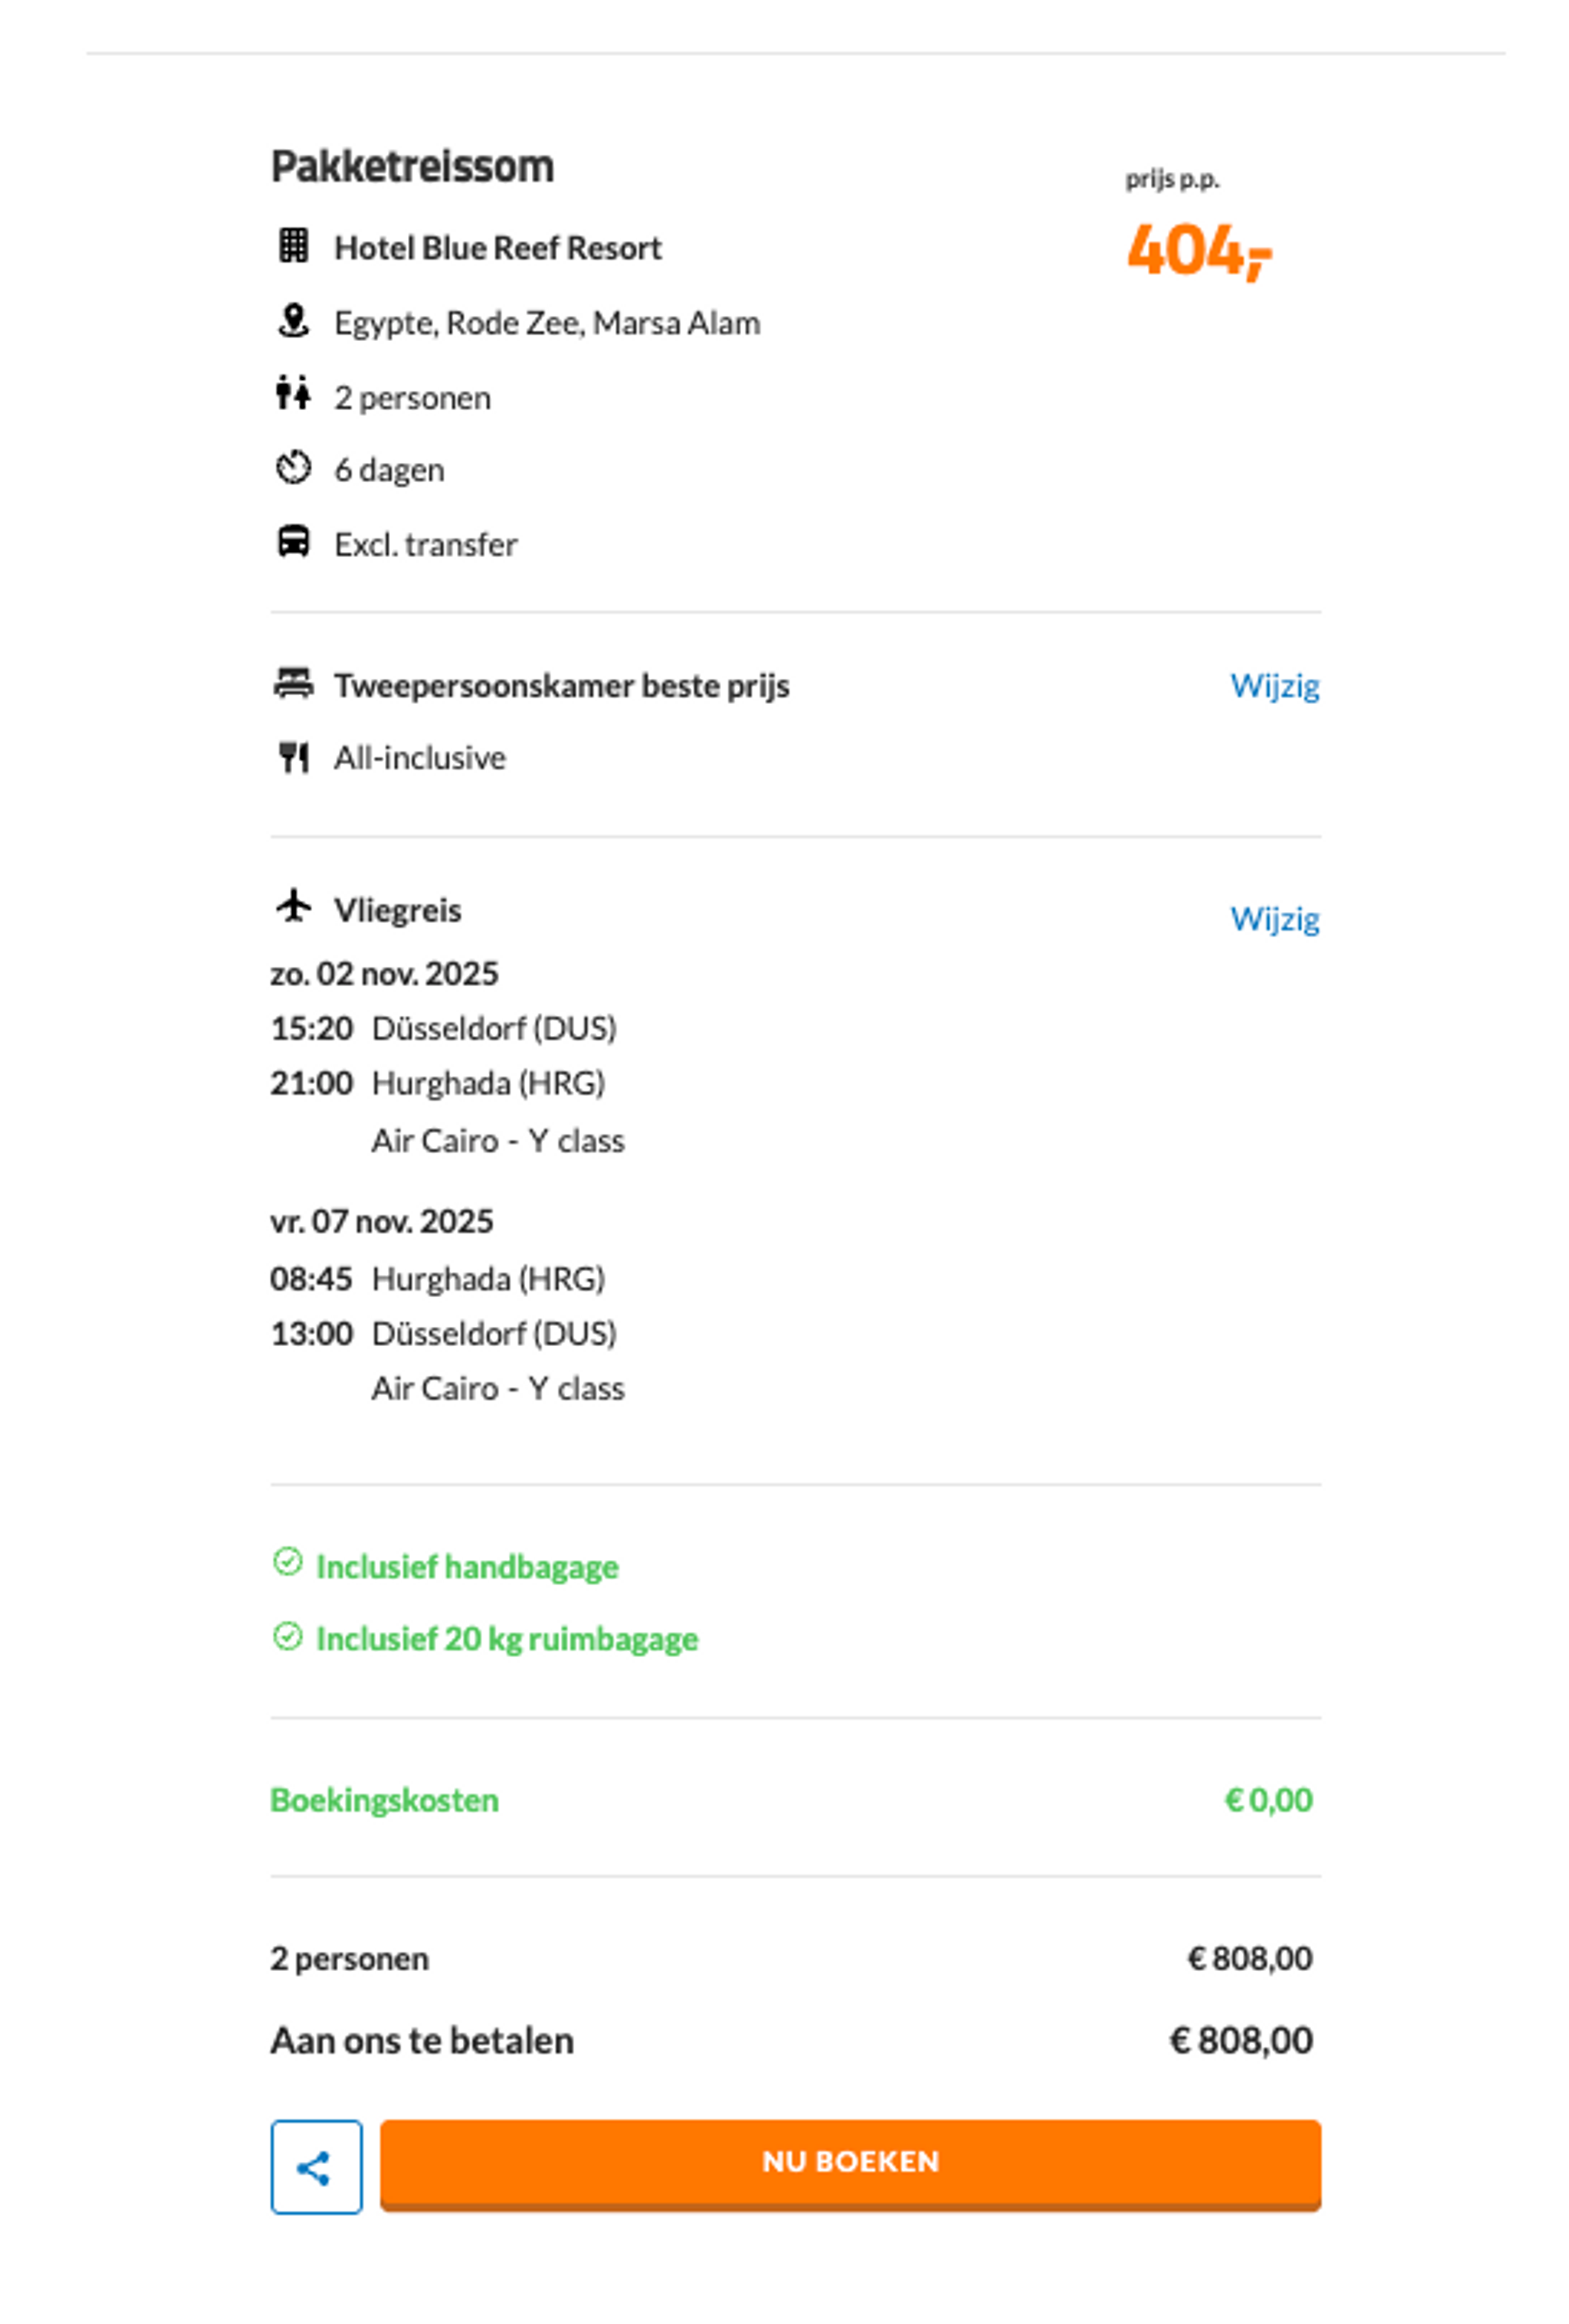Click Wijzig next to Vliegreis
1569x2324 pixels.
click(x=1273, y=918)
